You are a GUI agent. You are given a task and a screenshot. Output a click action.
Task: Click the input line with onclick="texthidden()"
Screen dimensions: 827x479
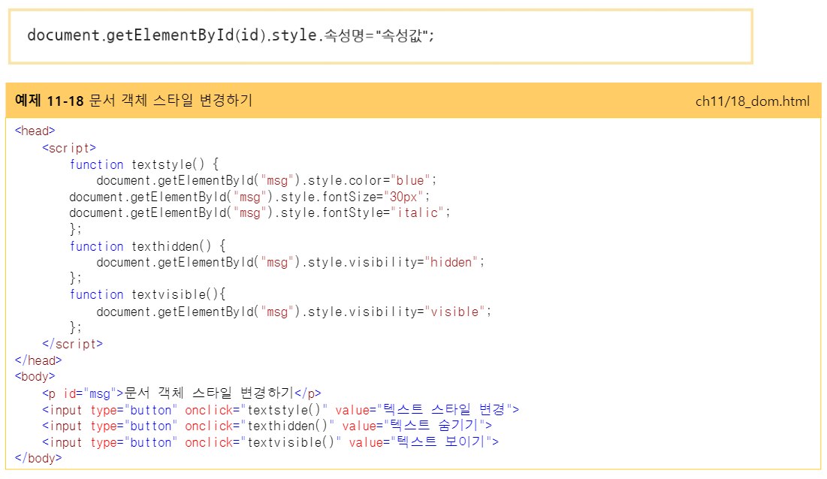point(267,425)
